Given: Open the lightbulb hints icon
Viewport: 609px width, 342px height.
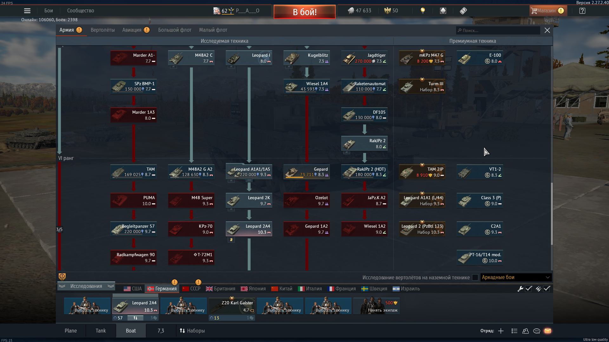Looking at the screenshot, I should click(x=422, y=11).
